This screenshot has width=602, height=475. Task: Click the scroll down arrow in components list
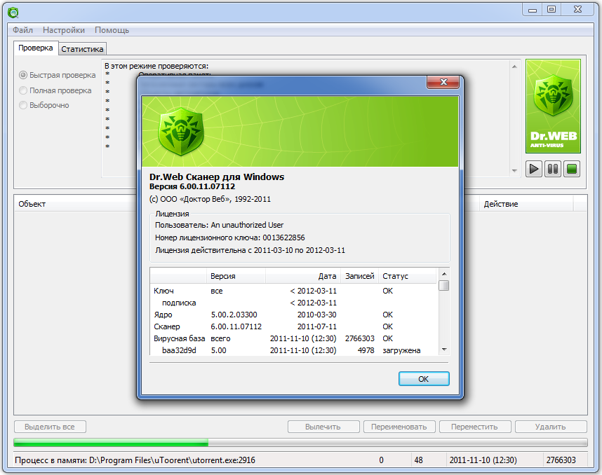click(x=444, y=350)
